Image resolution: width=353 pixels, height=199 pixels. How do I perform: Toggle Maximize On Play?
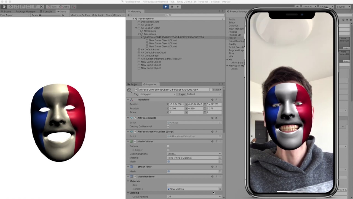point(80,15)
